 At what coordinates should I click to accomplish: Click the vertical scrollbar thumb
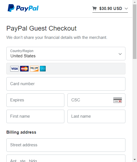135,32
